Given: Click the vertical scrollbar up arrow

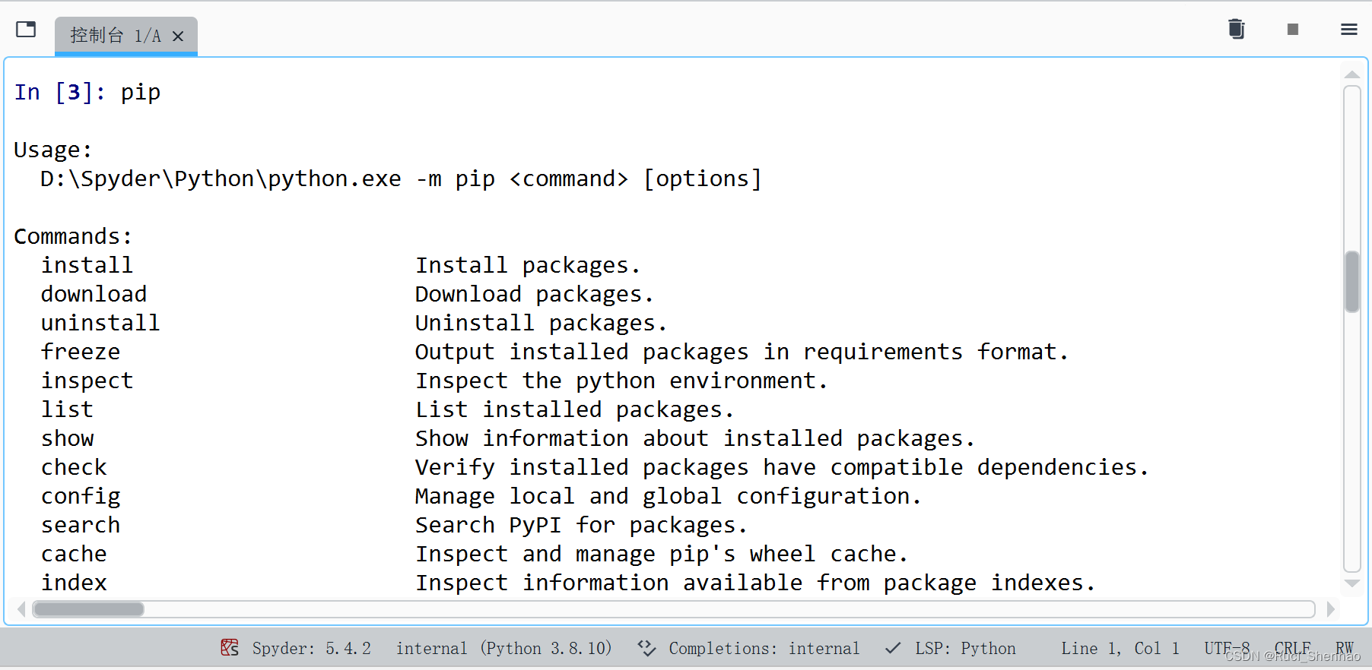Looking at the screenshot, I should pyautogui.click(x=1351, y=74).
